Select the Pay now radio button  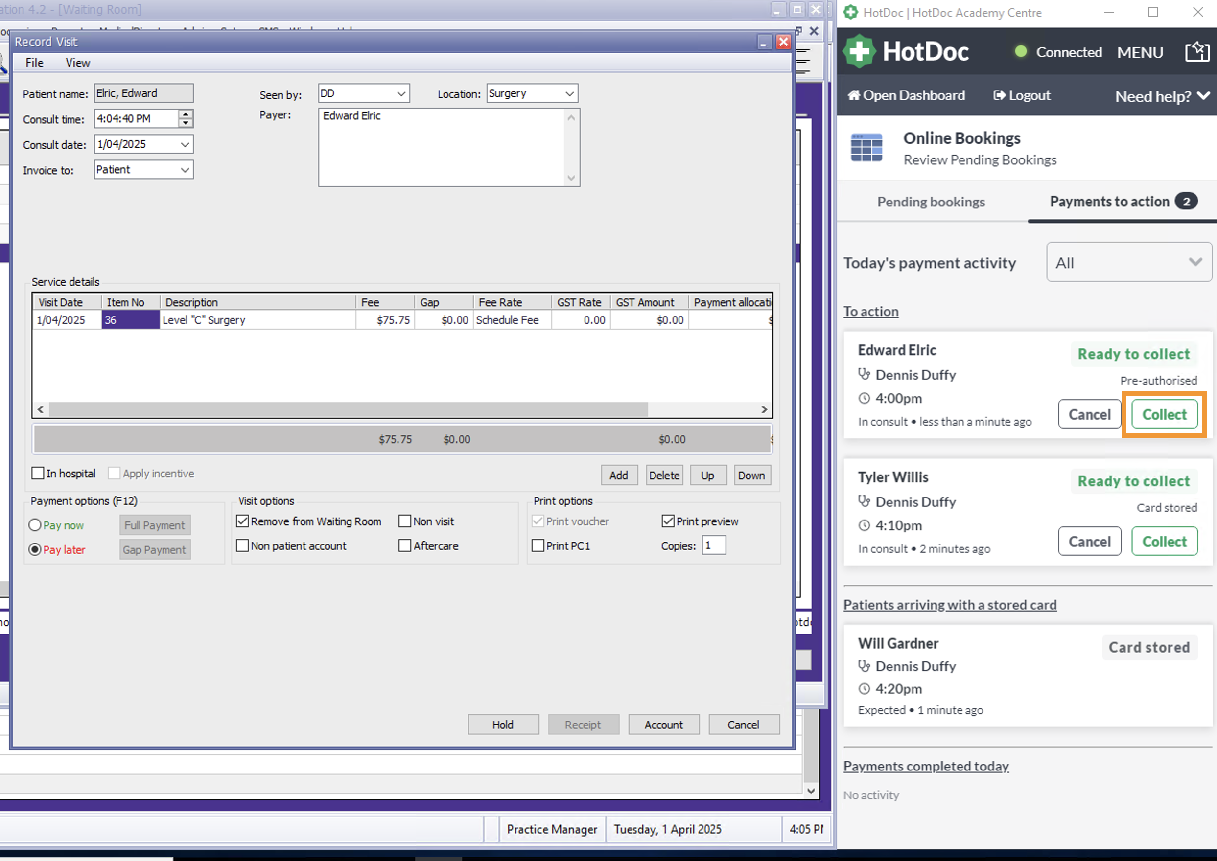tap(35, 525)
